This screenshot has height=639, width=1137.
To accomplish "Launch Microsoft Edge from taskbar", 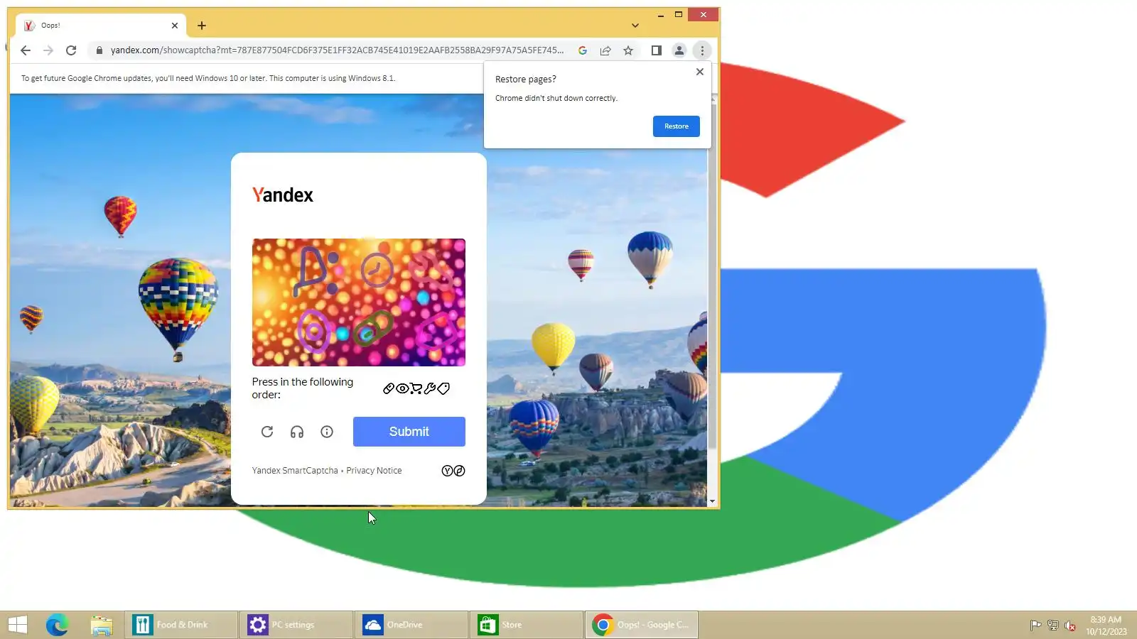I will pos(57,625).
